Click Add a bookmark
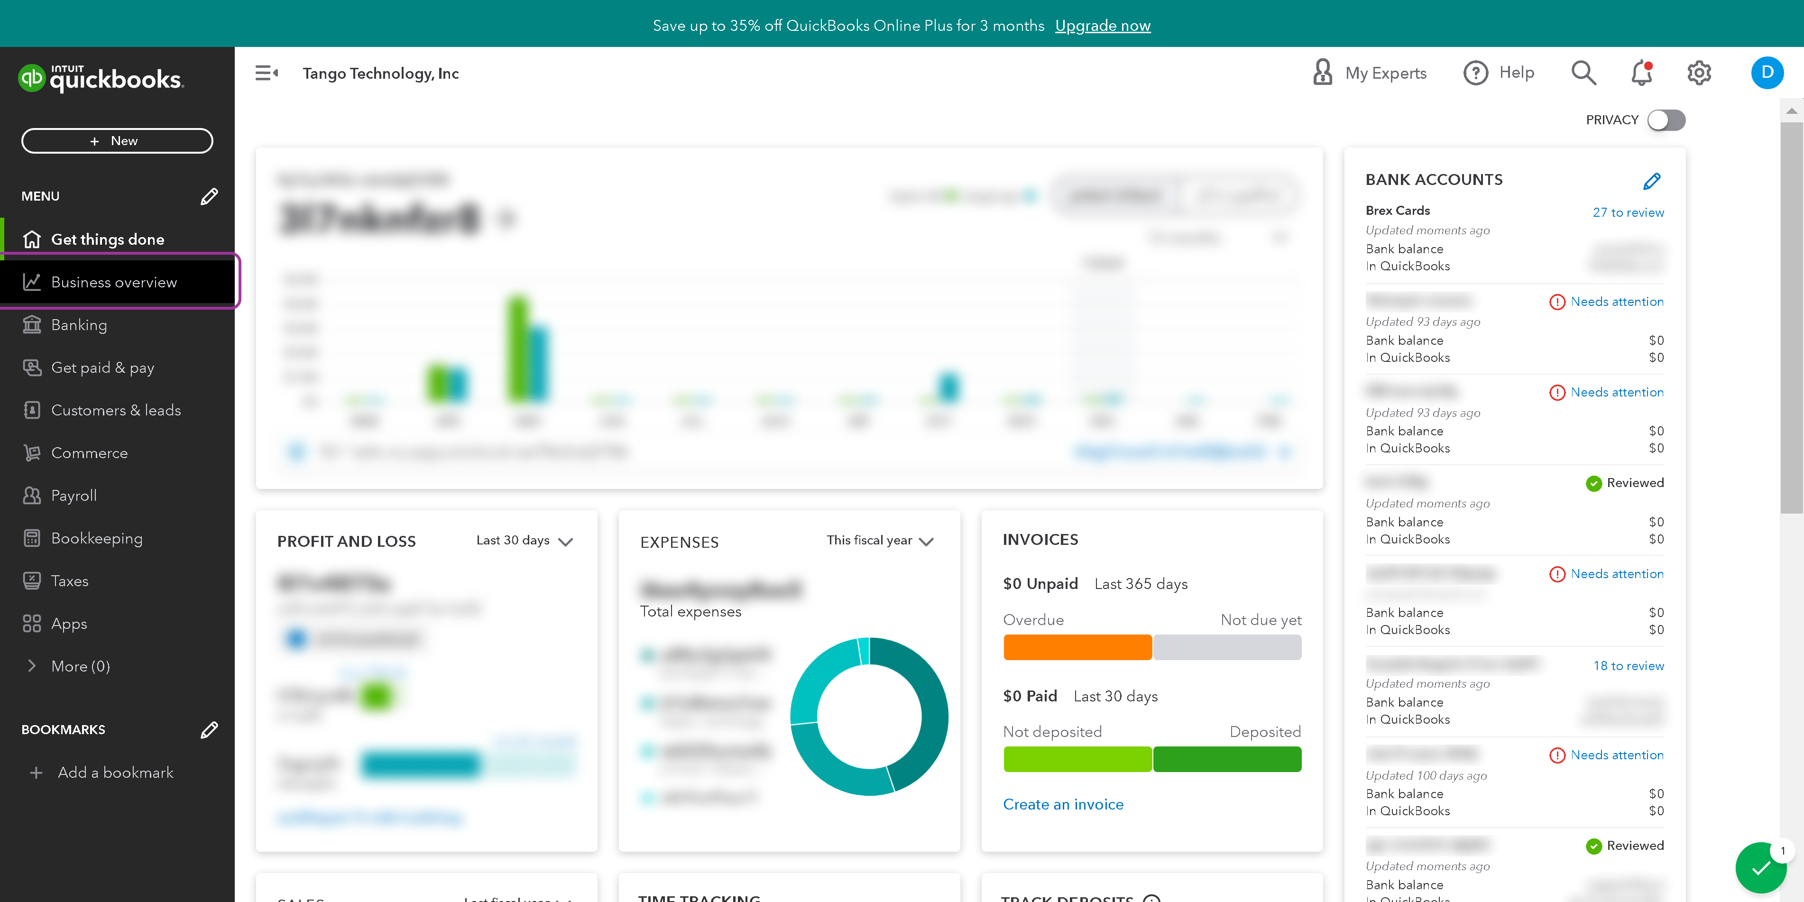 point(102,773)
